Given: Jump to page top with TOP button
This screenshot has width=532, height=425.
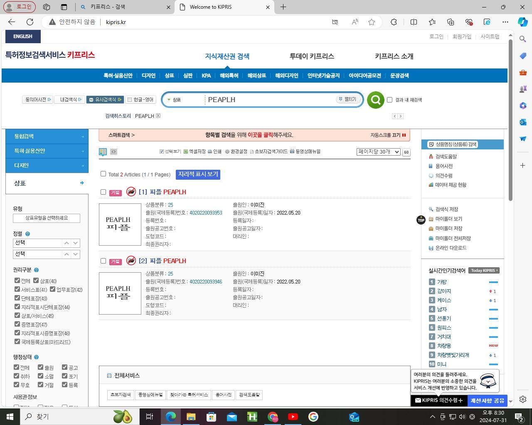Looking at the screenshot, I should [x=421, y=220].
